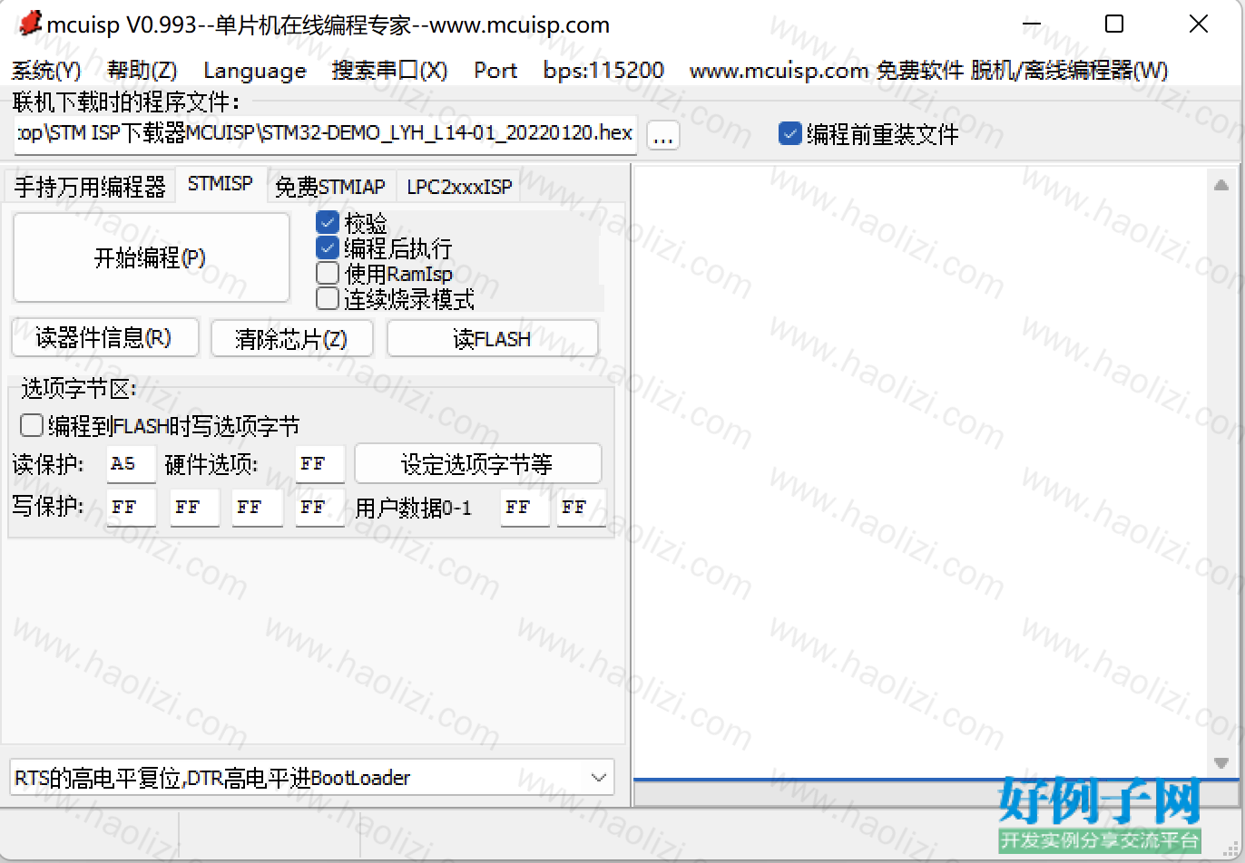Open 脱机/离线编程器(W) menu

1069,71
